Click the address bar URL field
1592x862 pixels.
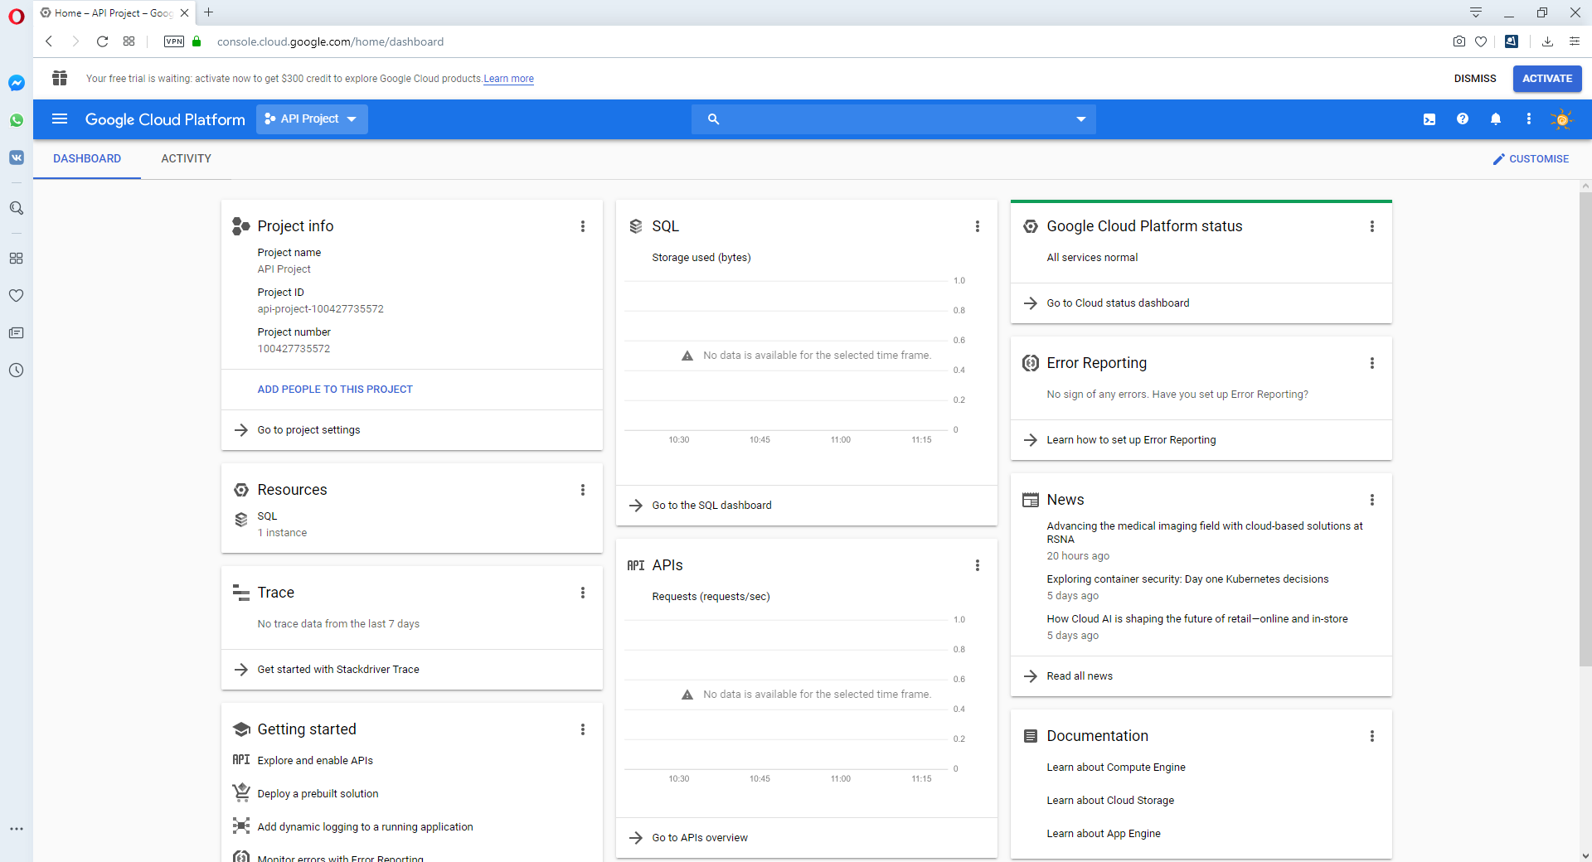click(330, 41)
